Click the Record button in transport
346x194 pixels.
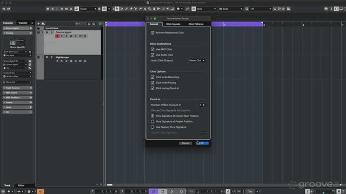click(x=181, y=191)
